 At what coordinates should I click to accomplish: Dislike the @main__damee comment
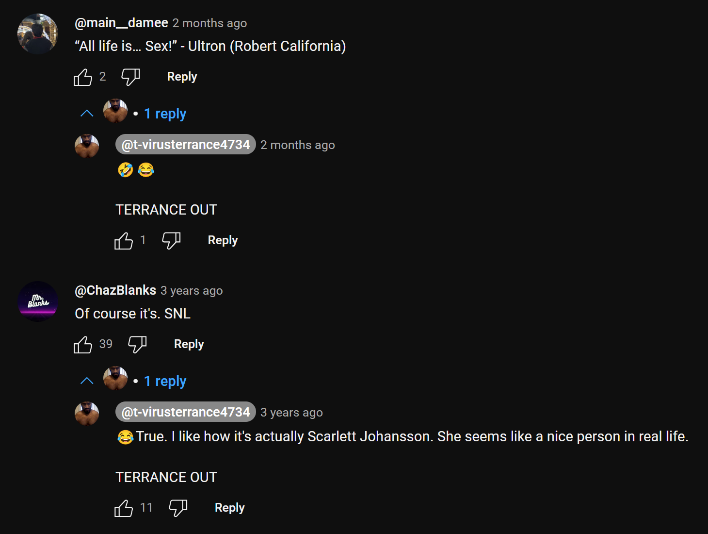coord(130,77)
